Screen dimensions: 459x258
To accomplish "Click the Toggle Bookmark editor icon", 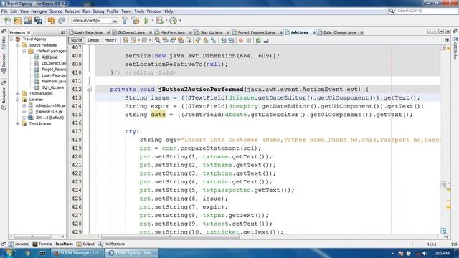I will pyautogui.click(x=214, y=40).
